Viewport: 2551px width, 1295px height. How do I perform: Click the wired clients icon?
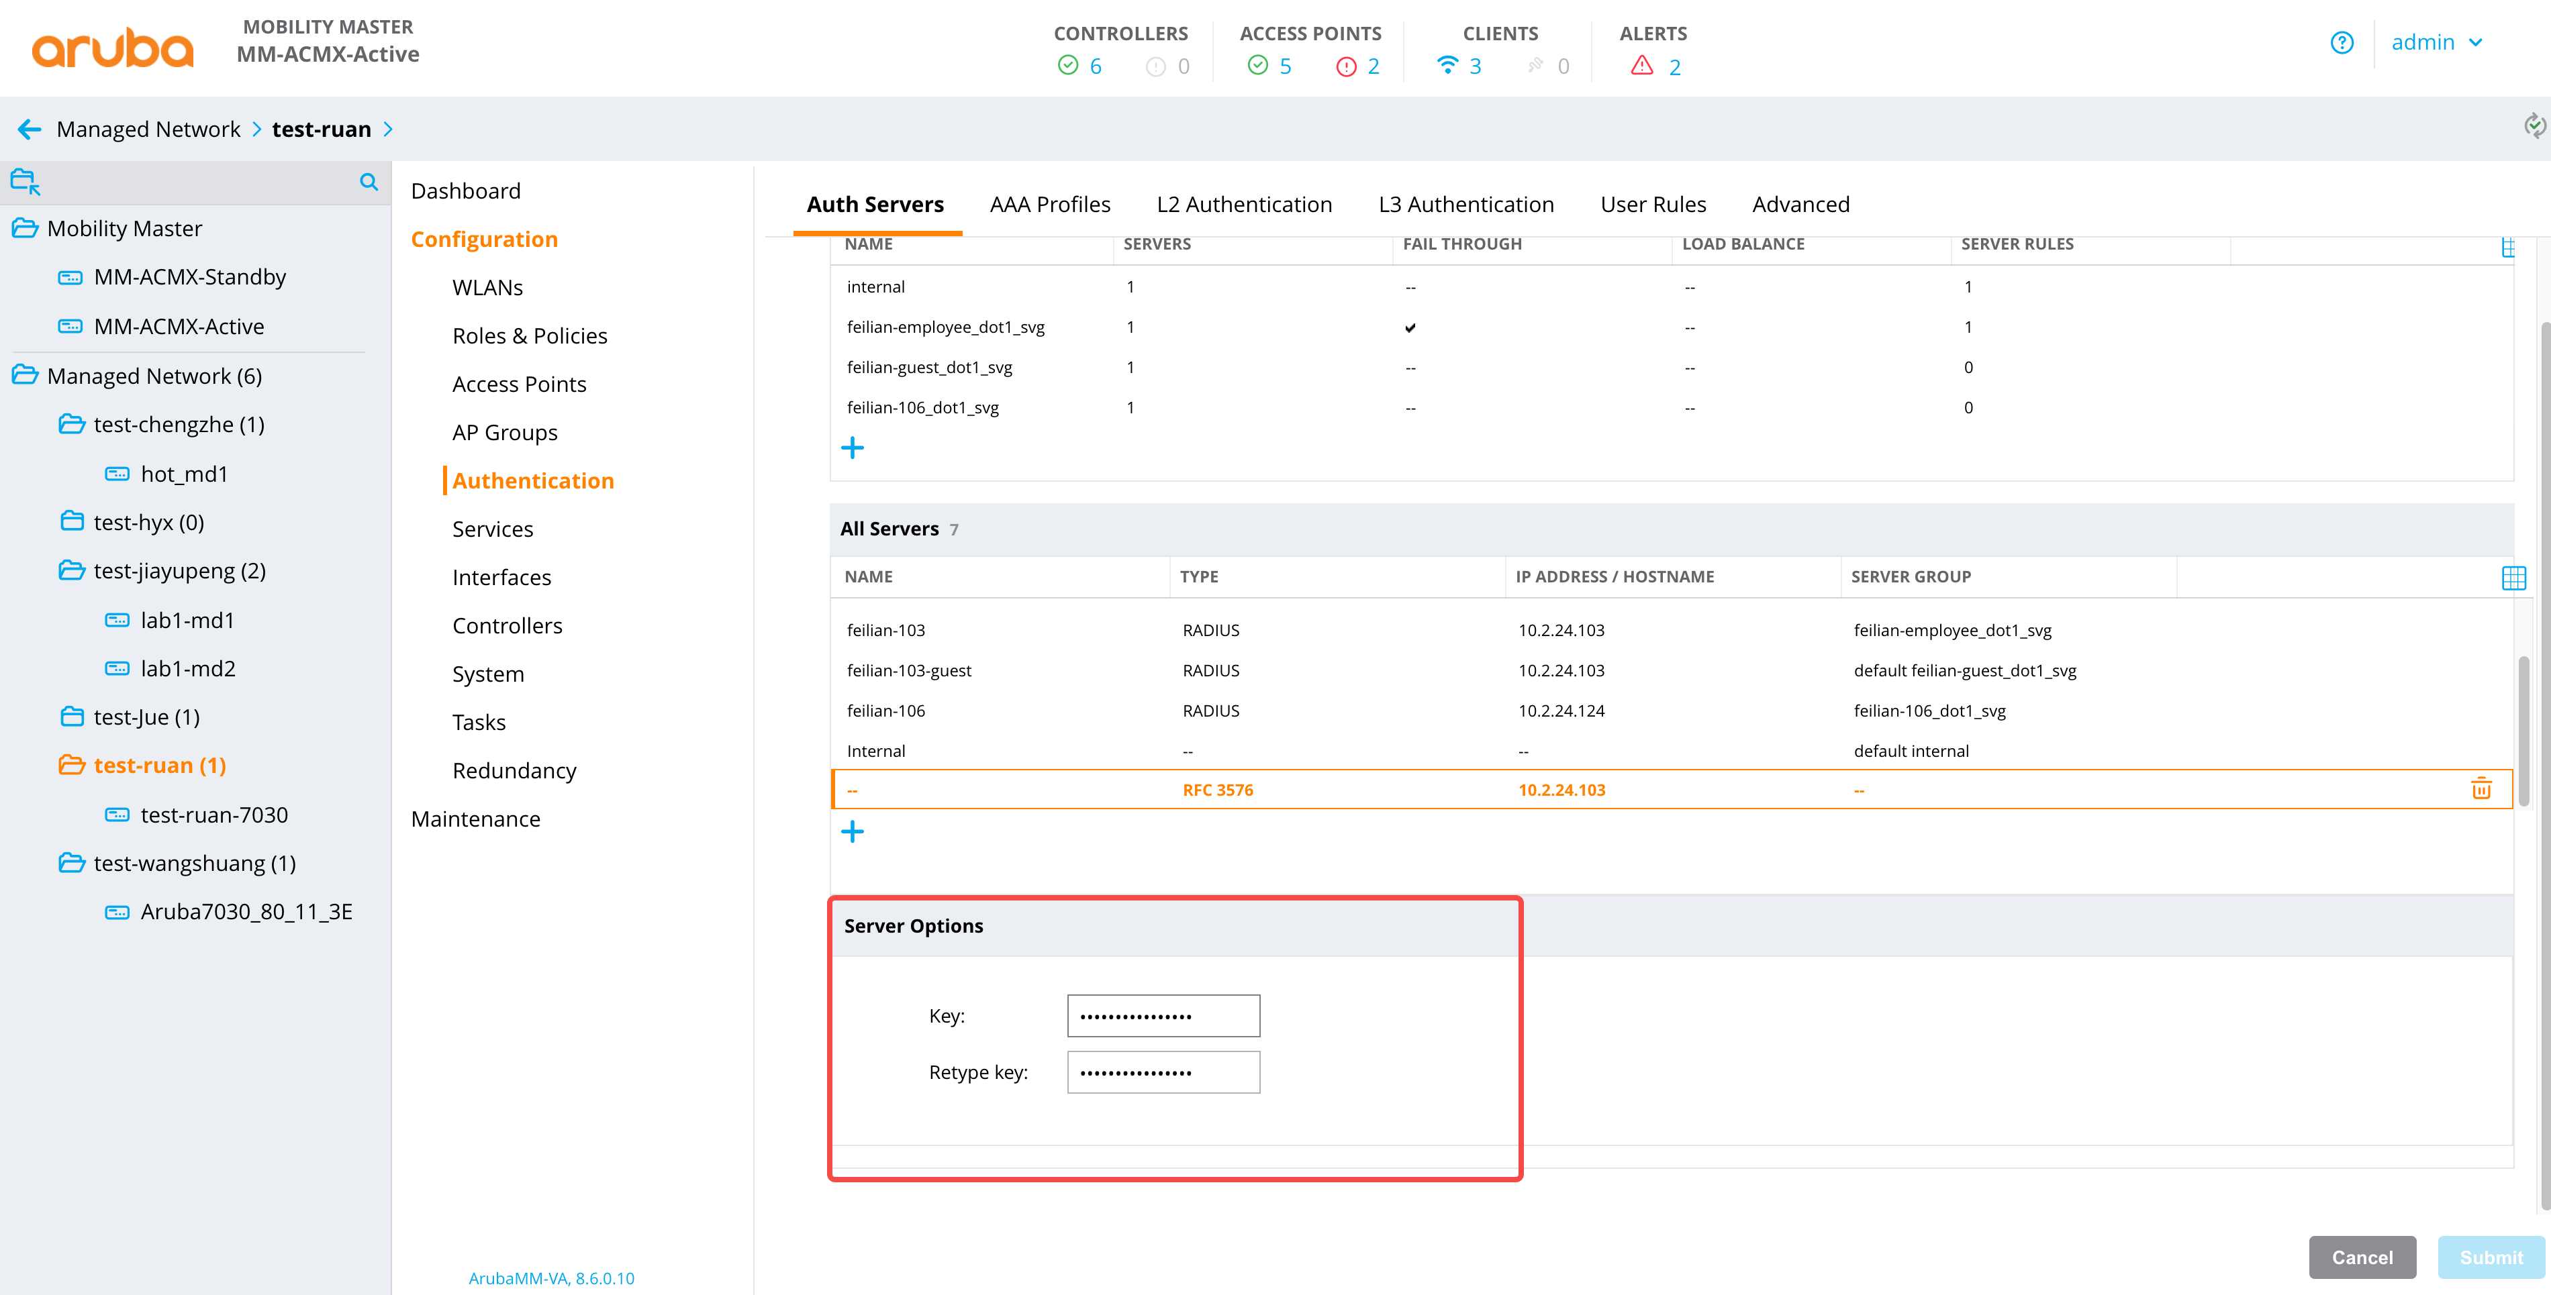1535,65
